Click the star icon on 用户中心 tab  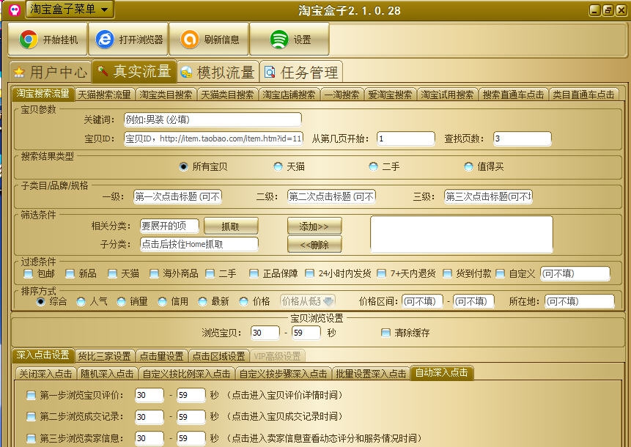pyautogui.click(x=18, y=73)
